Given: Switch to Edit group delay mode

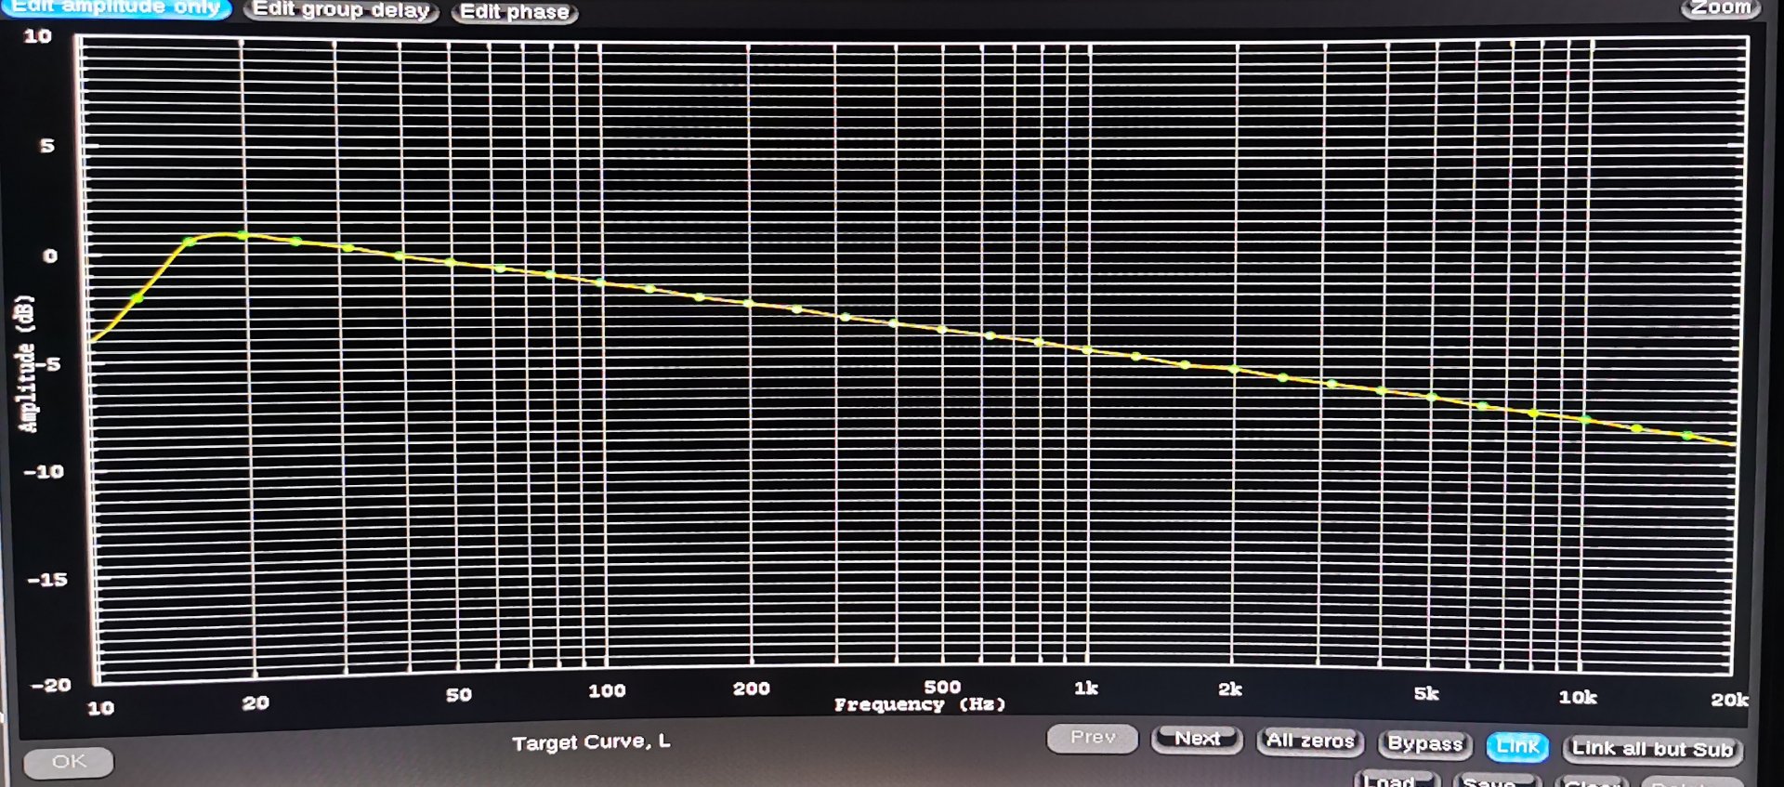Looking at the screenshot, I should click(341, 10).
